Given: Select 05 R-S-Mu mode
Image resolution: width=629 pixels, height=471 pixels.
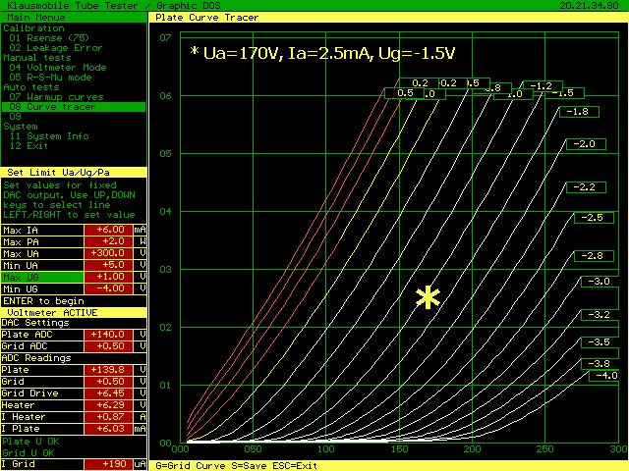Looking at the screenshot, I should (x=50, y=78).
